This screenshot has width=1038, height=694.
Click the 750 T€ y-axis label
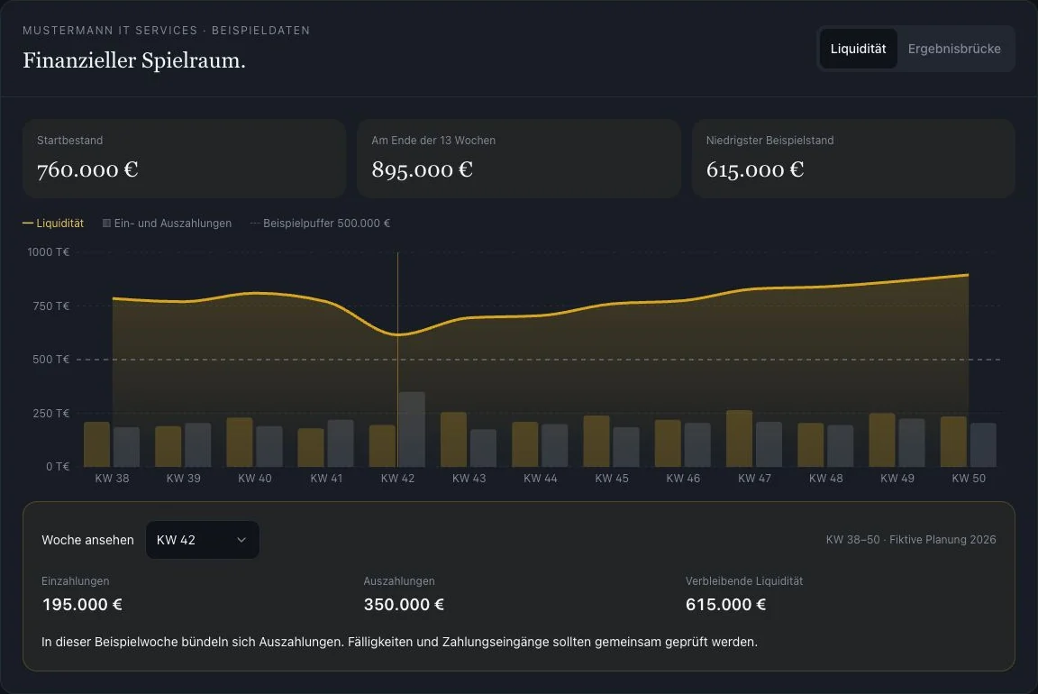pos(51,306)
